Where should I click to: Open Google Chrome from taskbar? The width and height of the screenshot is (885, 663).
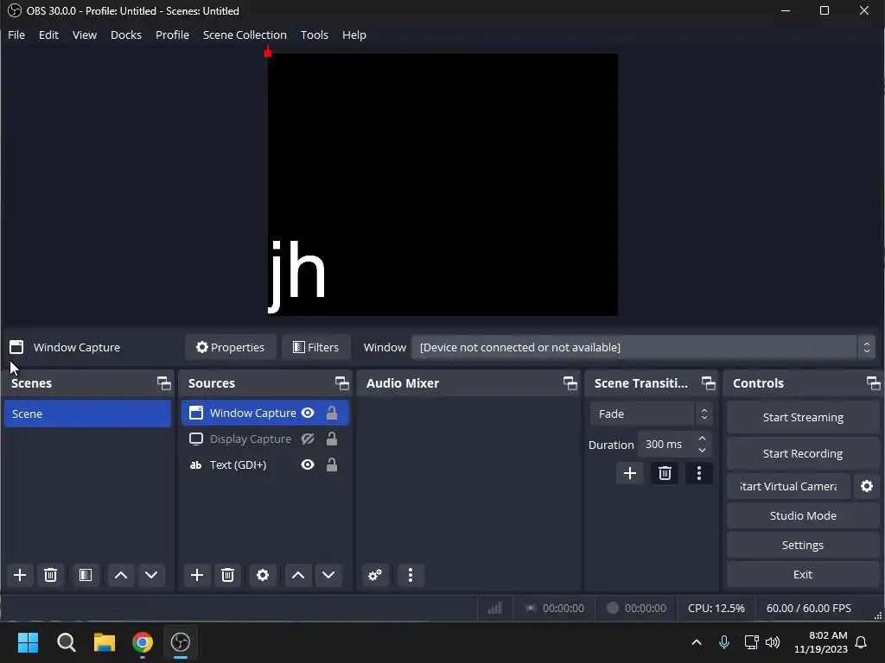pyautogui.click(x=143, y=642)
